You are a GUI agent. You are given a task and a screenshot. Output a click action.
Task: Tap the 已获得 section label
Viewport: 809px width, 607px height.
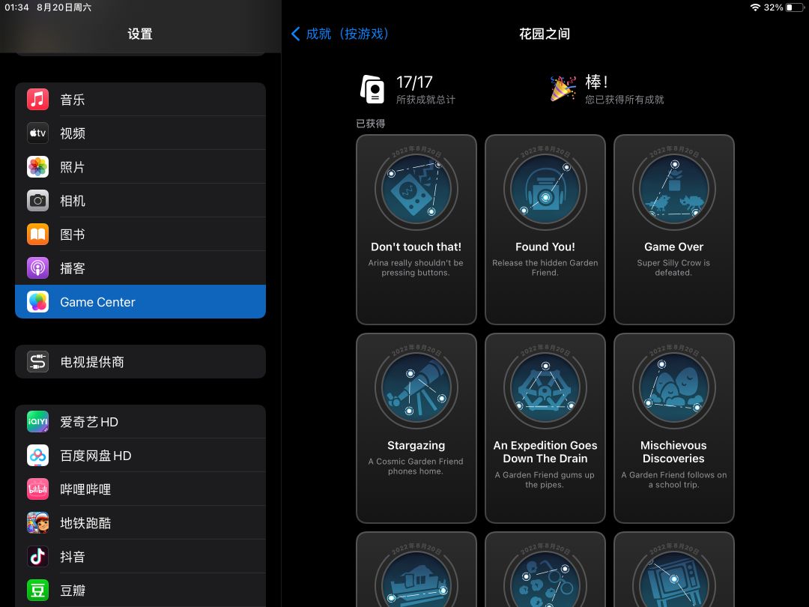pyautogui.click(x=371, y=124)
